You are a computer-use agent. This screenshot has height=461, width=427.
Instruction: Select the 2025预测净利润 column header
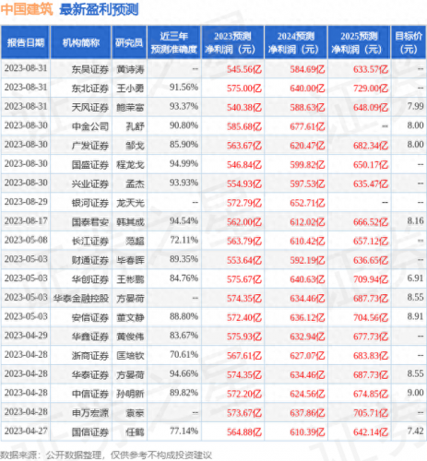click(x=359, y=42)
